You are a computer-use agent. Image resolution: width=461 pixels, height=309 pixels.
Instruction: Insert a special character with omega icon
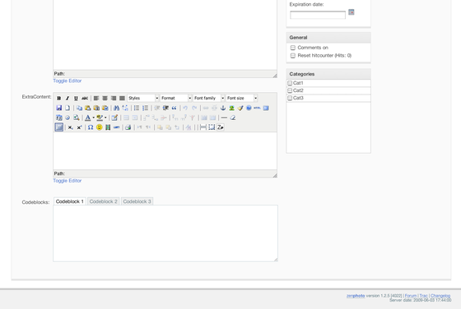coord(91,127)
